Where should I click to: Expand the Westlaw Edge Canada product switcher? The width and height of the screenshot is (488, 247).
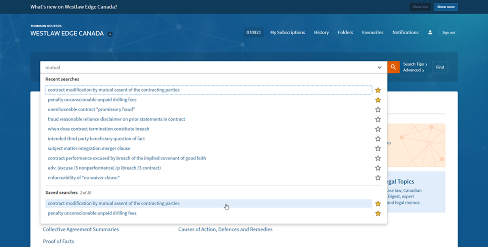point(110,34)
